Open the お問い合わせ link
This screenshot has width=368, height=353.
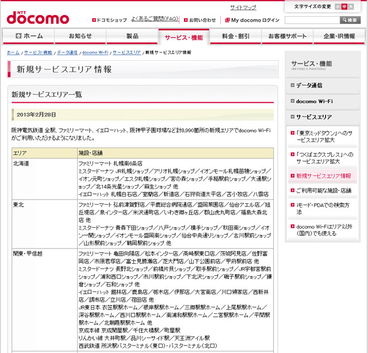202,20
